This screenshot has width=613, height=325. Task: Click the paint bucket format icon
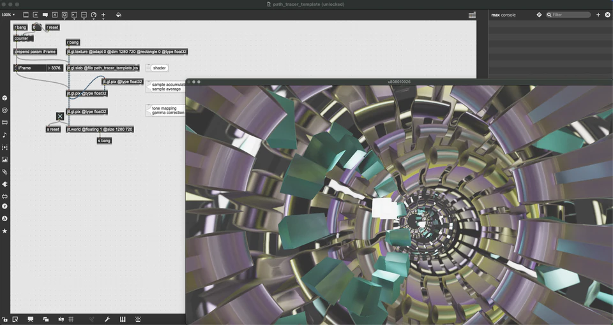(x=119, y=15)
